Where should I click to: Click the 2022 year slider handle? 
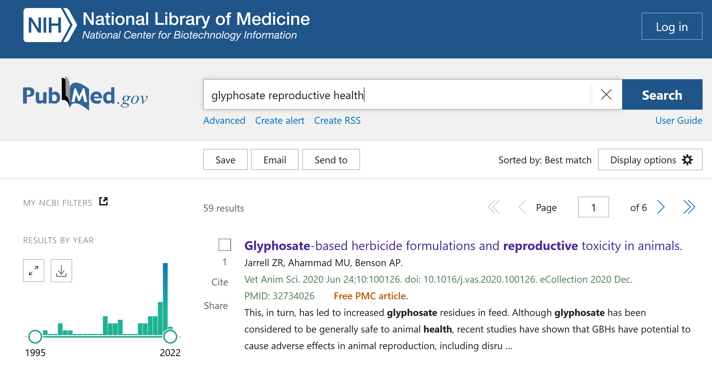(x=170, y=336)
